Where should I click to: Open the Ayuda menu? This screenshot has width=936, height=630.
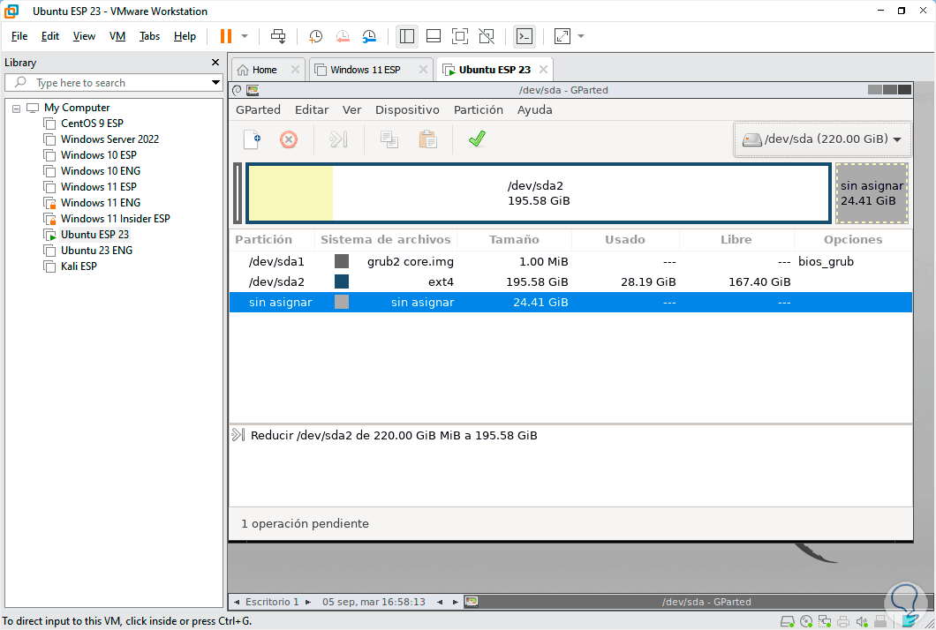[534, 109]
